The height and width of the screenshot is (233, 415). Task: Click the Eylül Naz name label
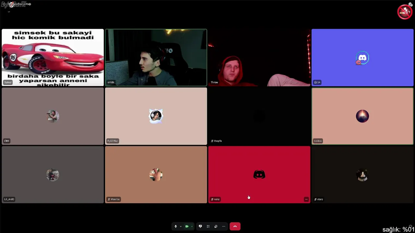click(113, 141)
